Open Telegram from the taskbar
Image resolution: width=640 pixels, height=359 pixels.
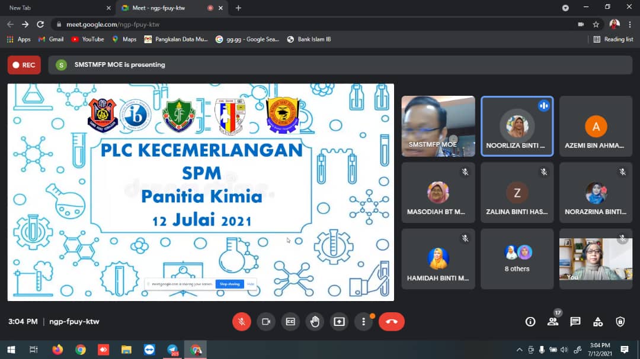172,350
